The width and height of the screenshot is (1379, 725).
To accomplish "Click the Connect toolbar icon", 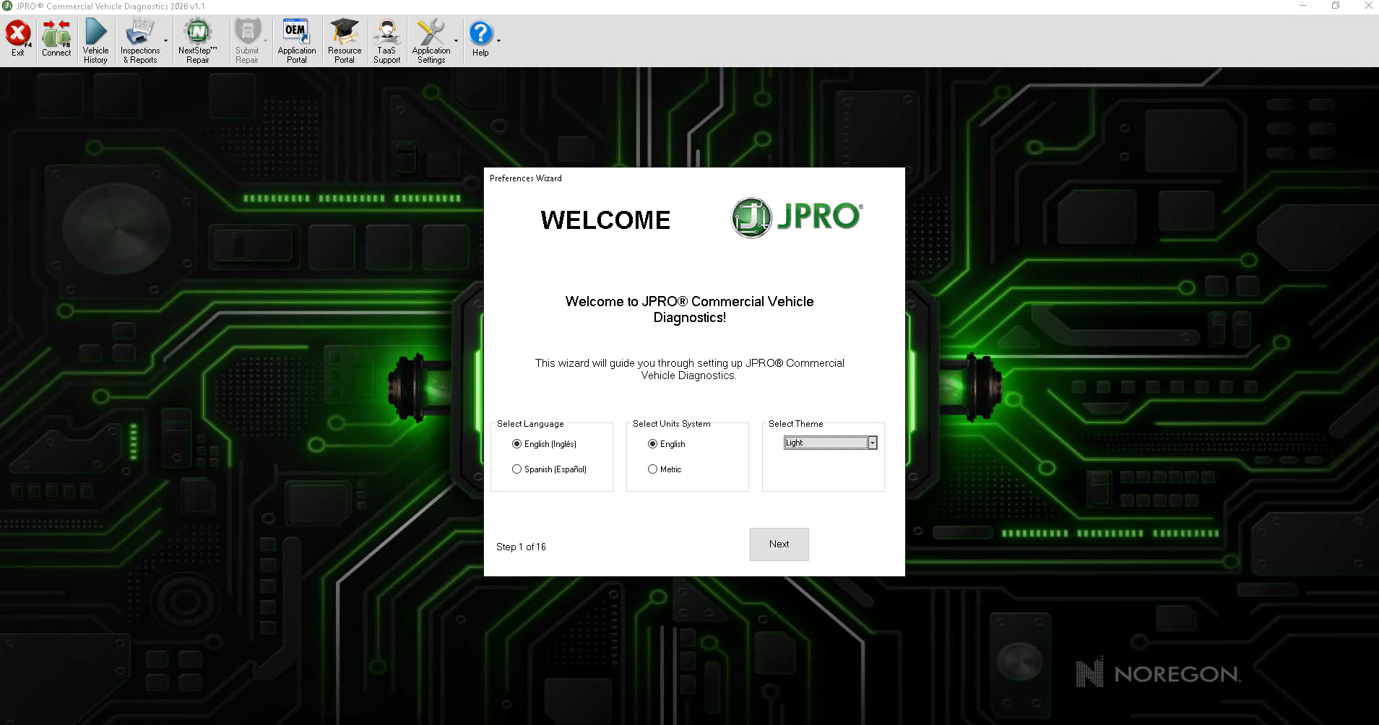I will tap(56, 39).
